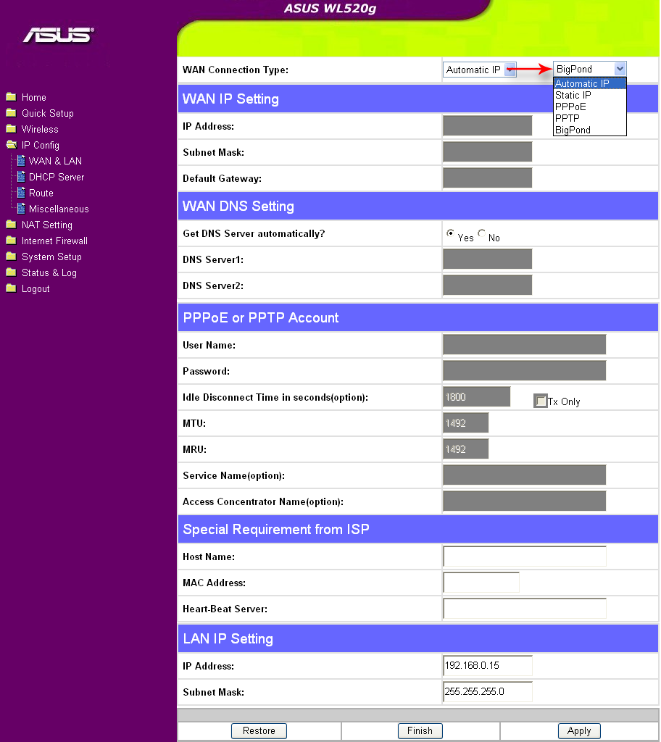Open the Automatic IP connection type dropdown
661x742 pixels.
[480, 70]
